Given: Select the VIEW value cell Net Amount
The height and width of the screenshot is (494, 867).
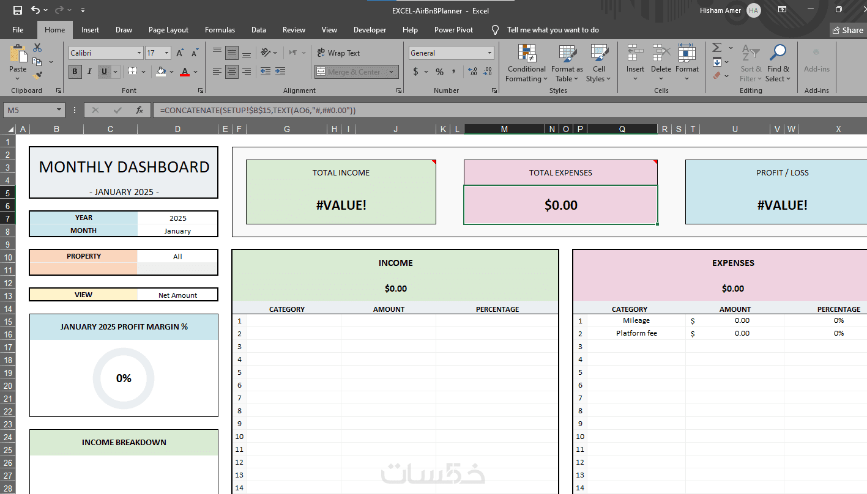Looking at the screenshot, I should coord(177,295).
